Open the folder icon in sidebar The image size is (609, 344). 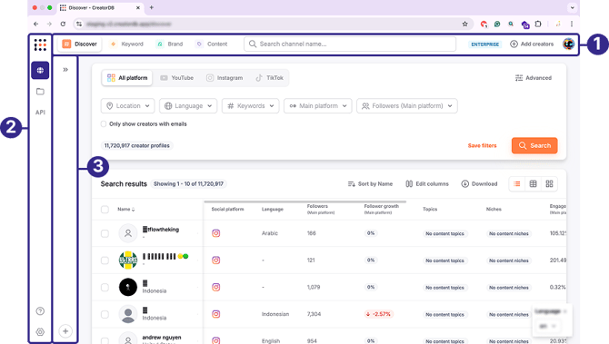point(40,92)
